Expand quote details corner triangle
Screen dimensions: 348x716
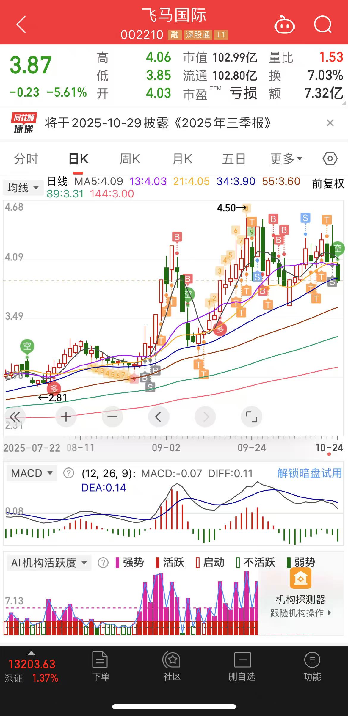[x=344, y=103]
